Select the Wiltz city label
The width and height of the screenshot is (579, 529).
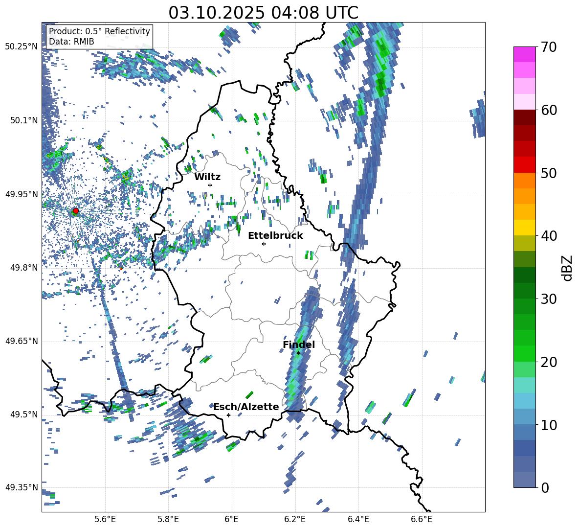tap(207, 177)
